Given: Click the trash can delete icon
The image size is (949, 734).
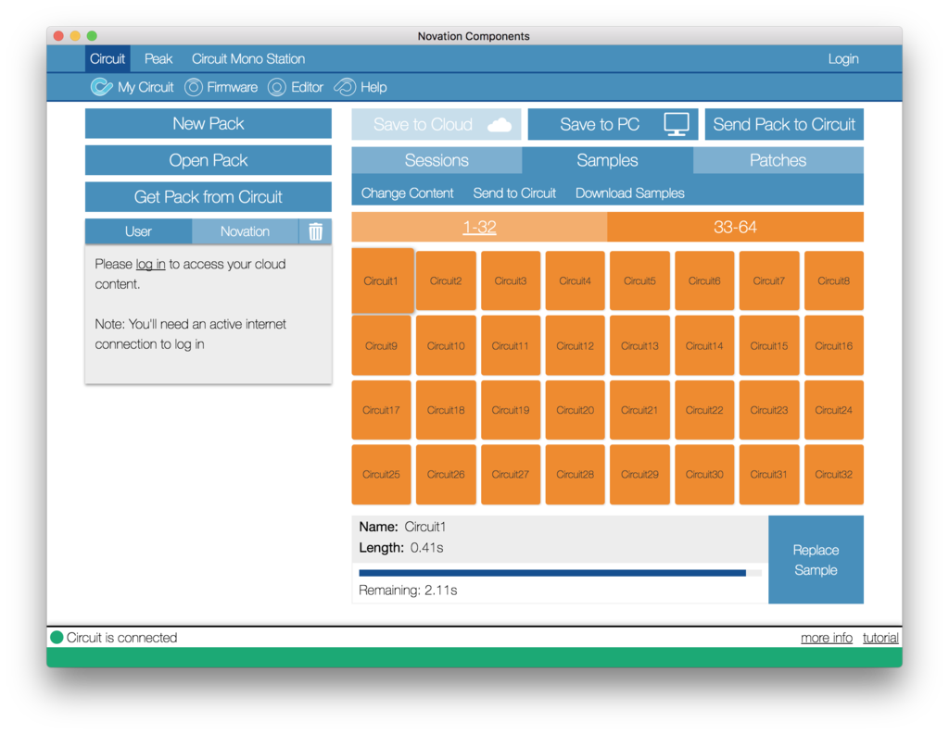Looking at the screenshot, I should pos(315,231).
